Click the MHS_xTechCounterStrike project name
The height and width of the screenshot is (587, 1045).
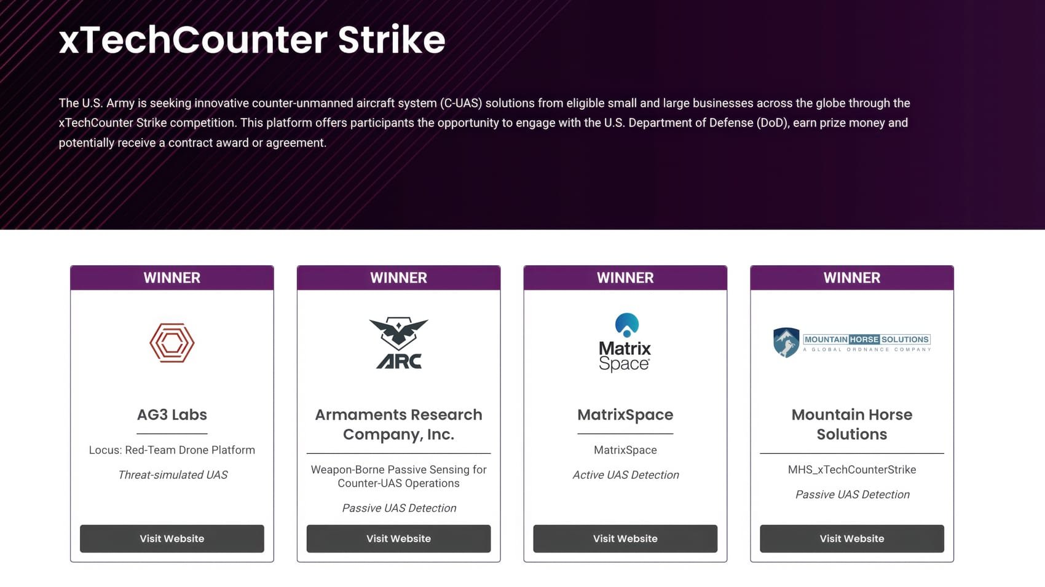coord(851,470)
